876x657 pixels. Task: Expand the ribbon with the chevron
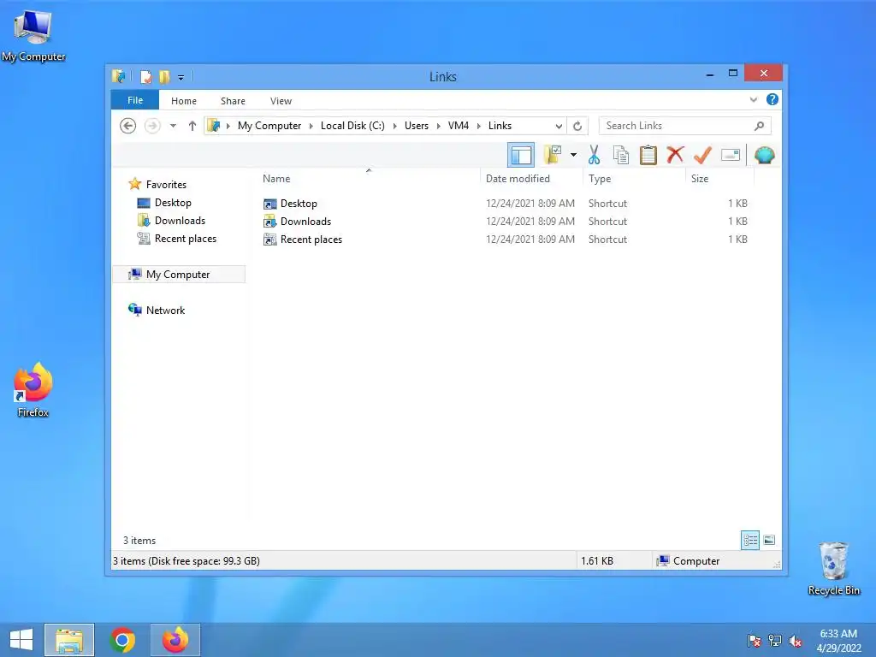pos(753,99)
